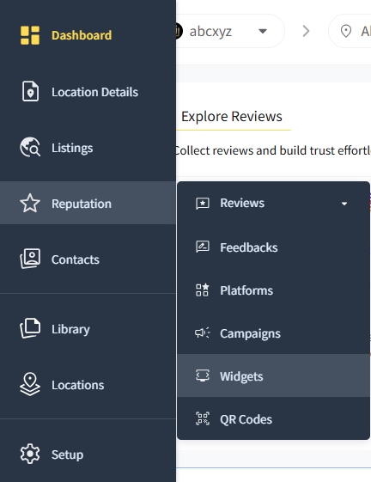Click the Reputation star icon
Image resolution: width=371 pixels, height=482 pixels.
(x=30, y=203)
